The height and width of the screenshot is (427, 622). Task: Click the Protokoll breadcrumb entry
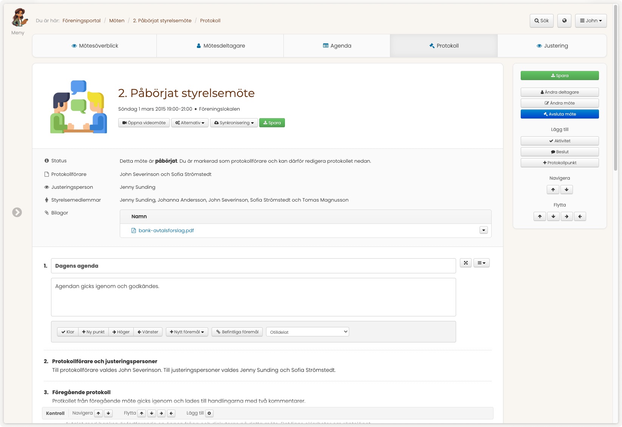pyautogui.click(x=210, y=21)
